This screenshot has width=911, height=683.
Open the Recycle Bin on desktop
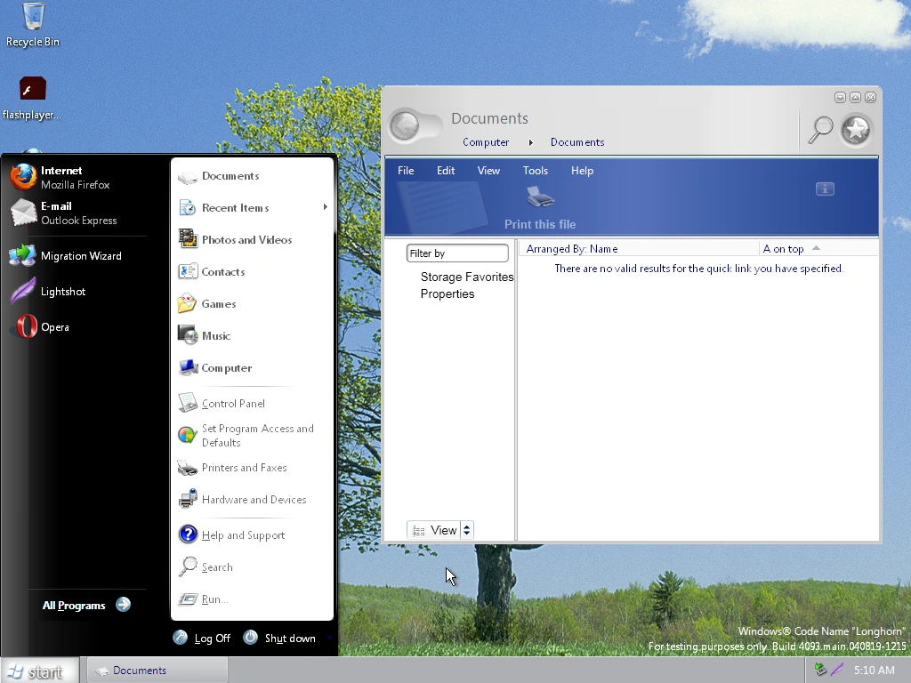click(33, 25)
